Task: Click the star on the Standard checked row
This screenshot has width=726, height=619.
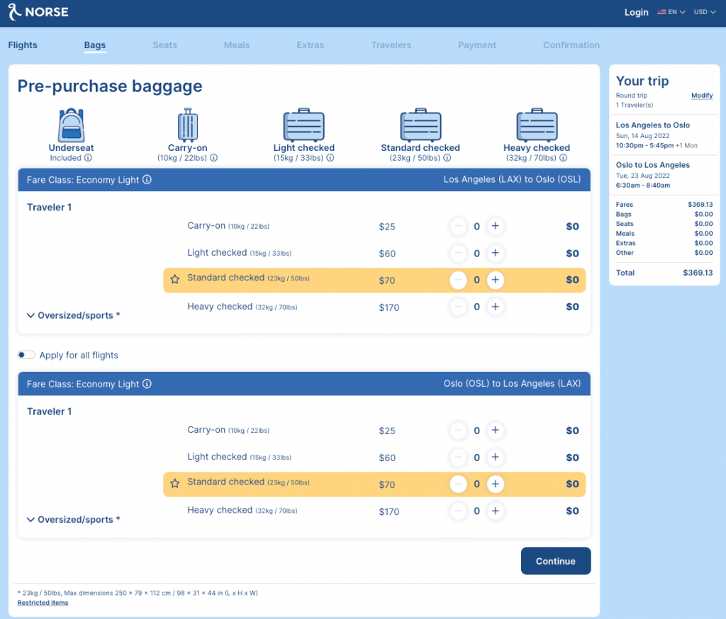Action: tap(175, 280)
